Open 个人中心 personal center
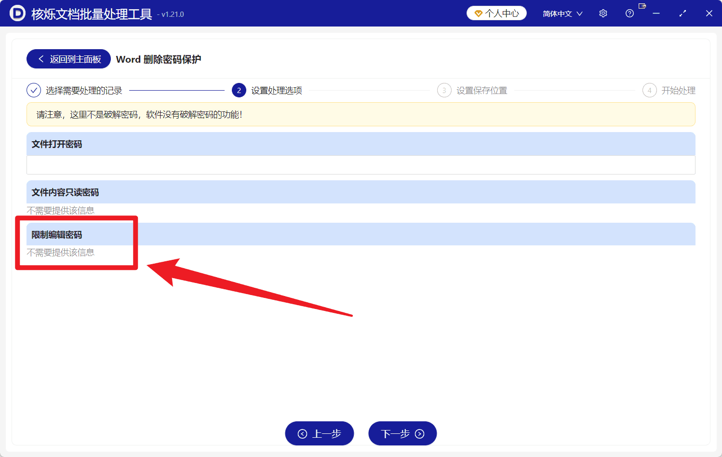722x457 pixels. pos(496,13)
